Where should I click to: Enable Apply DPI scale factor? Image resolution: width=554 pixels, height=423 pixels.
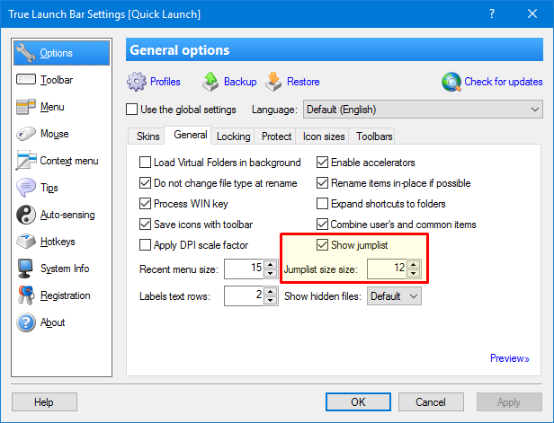146,245
